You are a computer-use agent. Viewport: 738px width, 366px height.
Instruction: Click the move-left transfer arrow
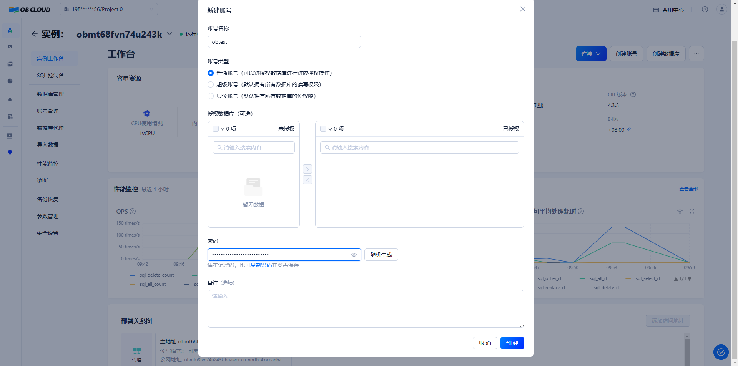tap(307, 180)
